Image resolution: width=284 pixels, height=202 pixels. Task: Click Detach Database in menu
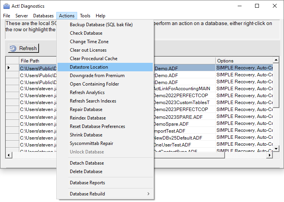click(87, 163)
